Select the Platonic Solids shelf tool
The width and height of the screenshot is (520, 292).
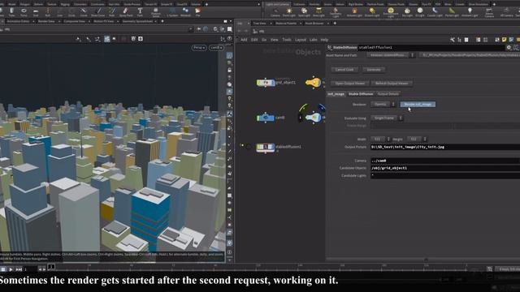tap(155, 13)
